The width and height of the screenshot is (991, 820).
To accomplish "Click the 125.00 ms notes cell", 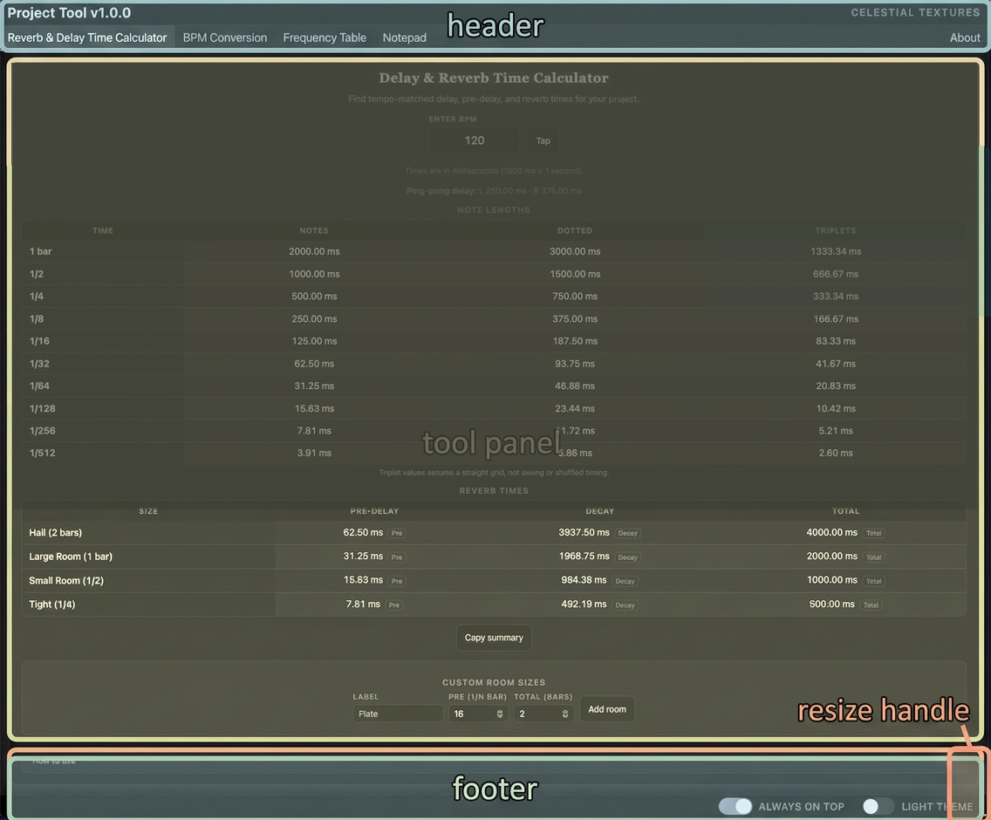I will (x=314, y=341).
